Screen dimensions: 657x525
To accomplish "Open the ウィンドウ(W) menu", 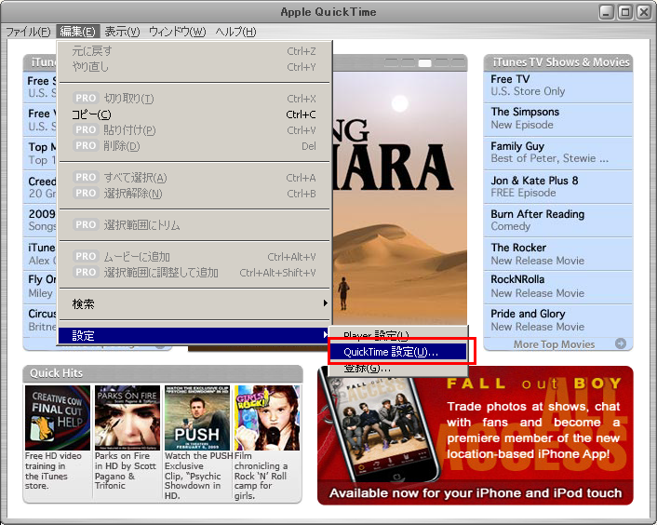I will (x=177, y=32).
